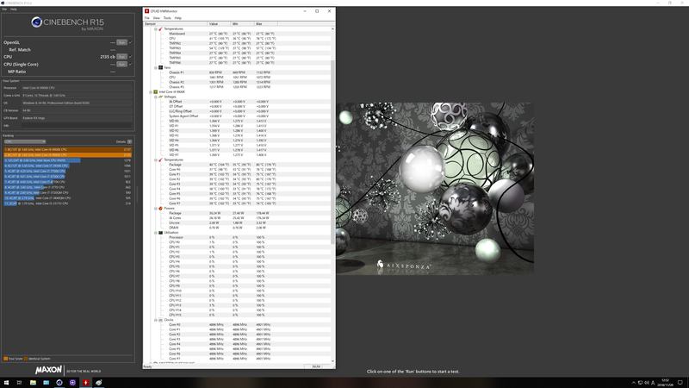Click the red HWMonitor title bar icon
Viewport: 689px width, 388px height.
click(x=146, y=11)
